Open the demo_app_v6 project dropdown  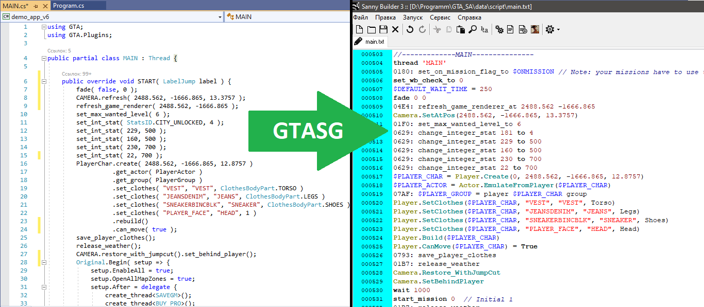coord(220,17)
